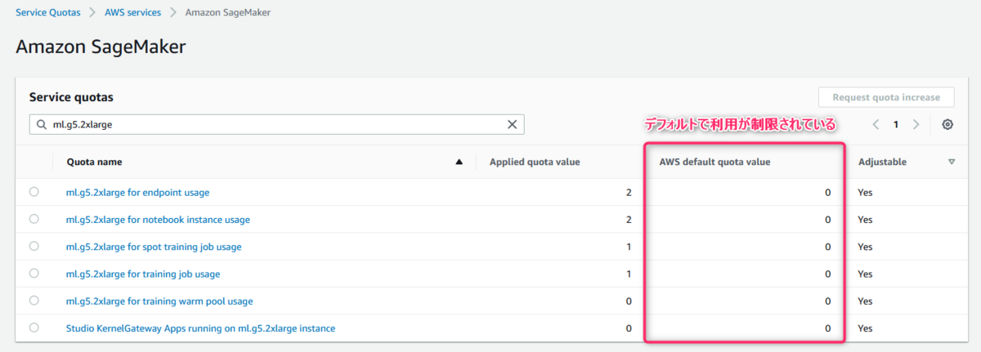Click the Applied quota value column header
981x352 pixels.
(x=535, y=162)
